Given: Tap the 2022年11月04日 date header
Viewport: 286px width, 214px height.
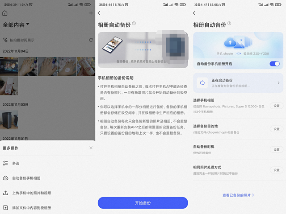Looking at the screenshot, I should click(16, 51).
